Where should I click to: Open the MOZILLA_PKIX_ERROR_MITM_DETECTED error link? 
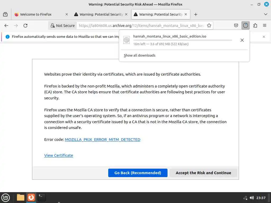tap(102, 140)
